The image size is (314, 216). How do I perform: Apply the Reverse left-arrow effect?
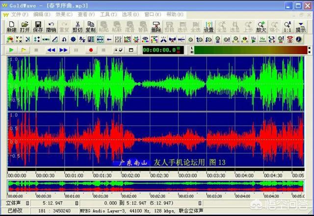click(109, 39)
